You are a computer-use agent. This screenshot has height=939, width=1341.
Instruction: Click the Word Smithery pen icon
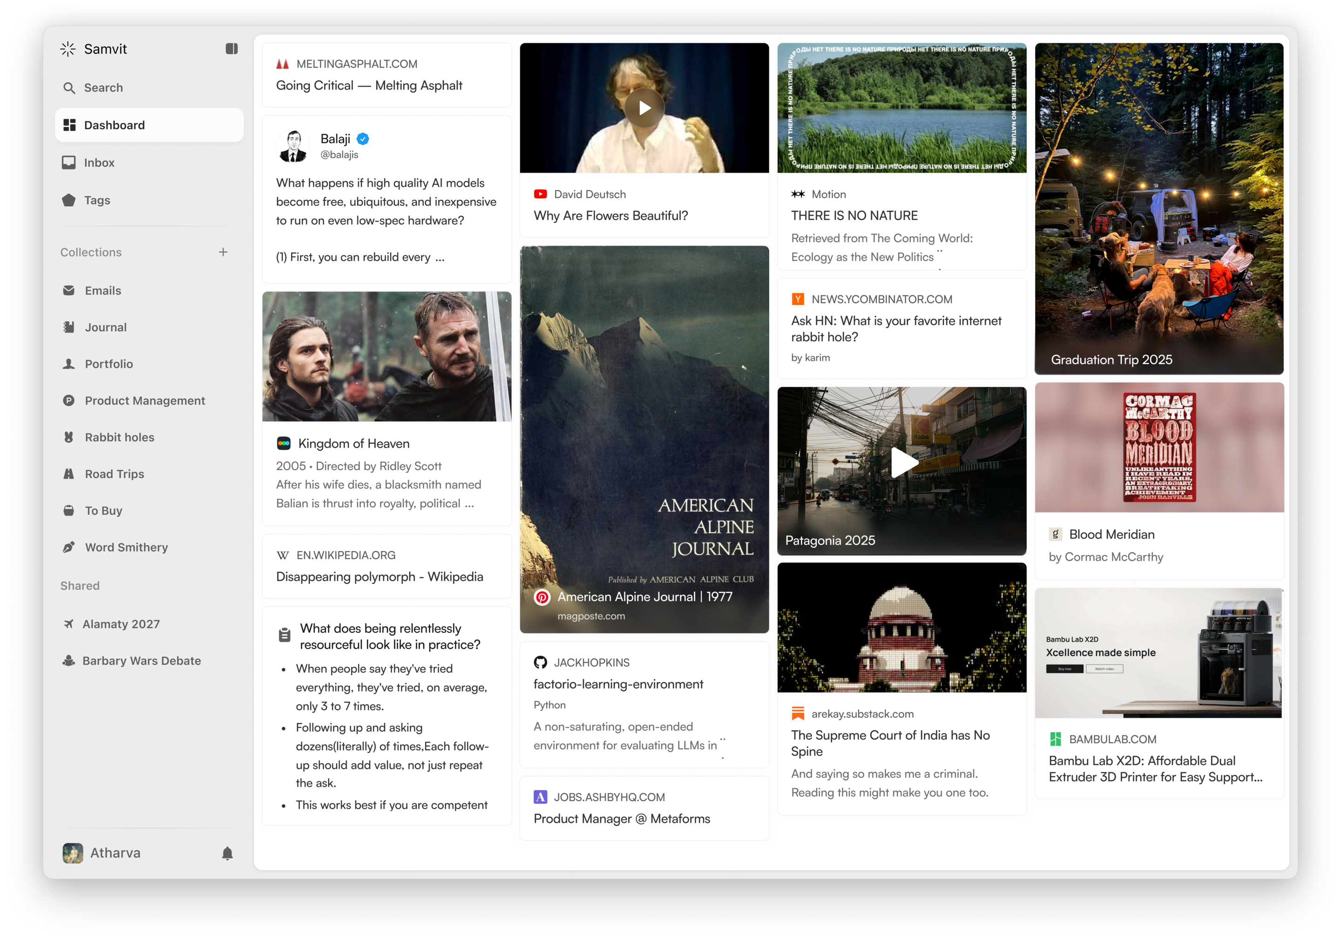[x=69, y=547]
